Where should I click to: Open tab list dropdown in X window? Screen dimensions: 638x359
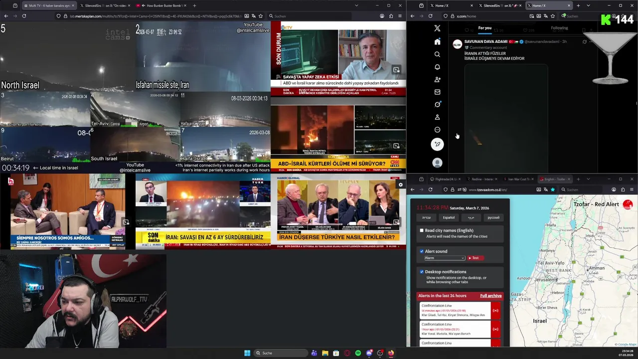tap(588, 5)
